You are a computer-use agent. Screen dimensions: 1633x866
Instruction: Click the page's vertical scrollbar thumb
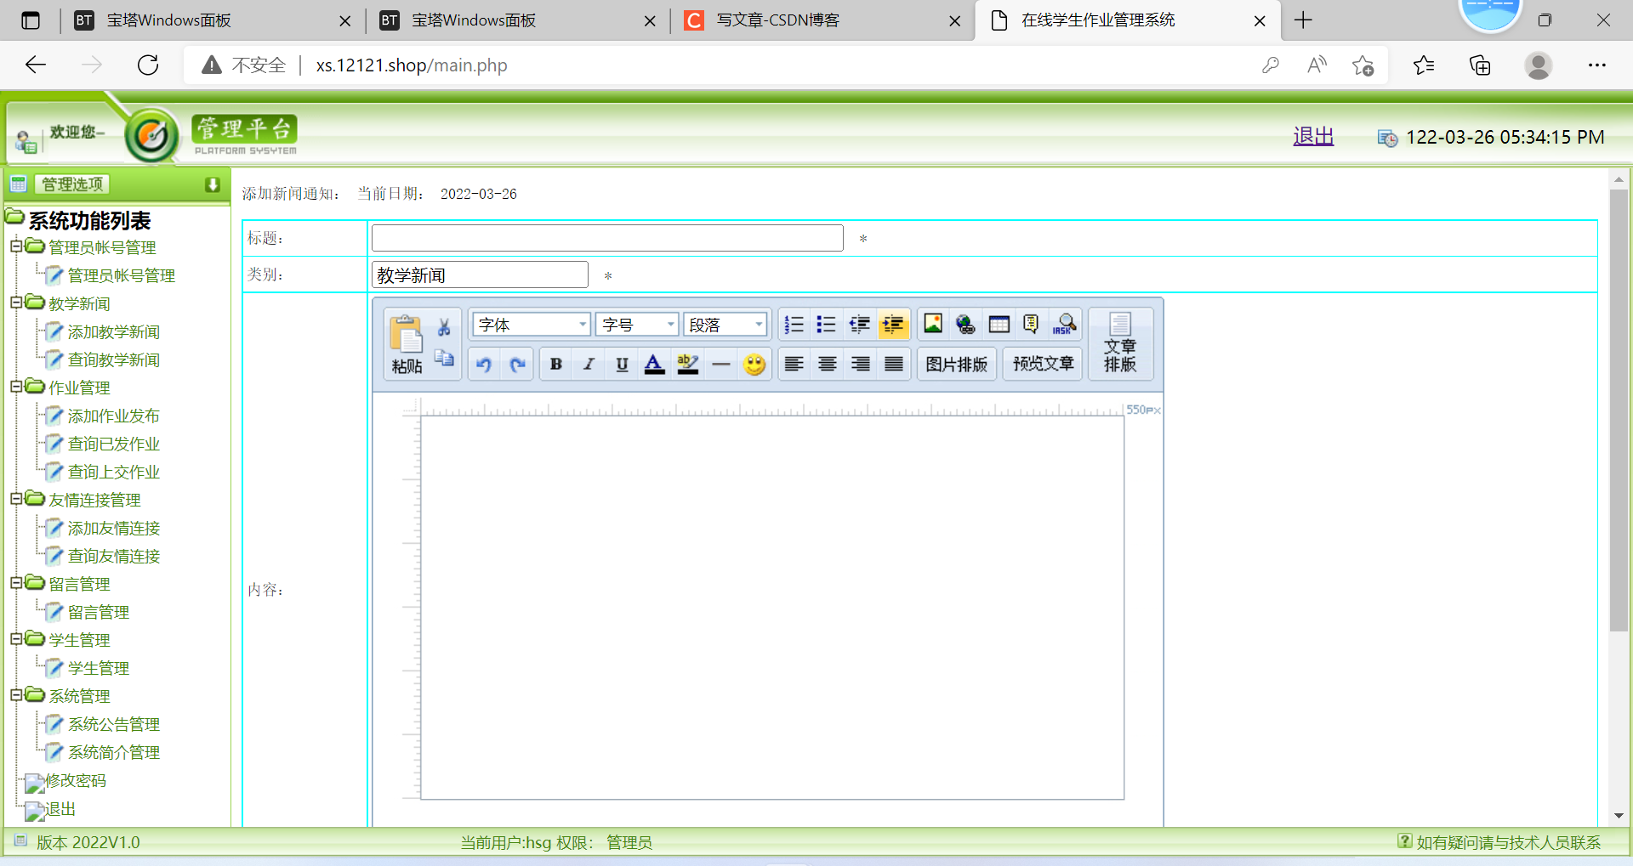coord(1619,410)
